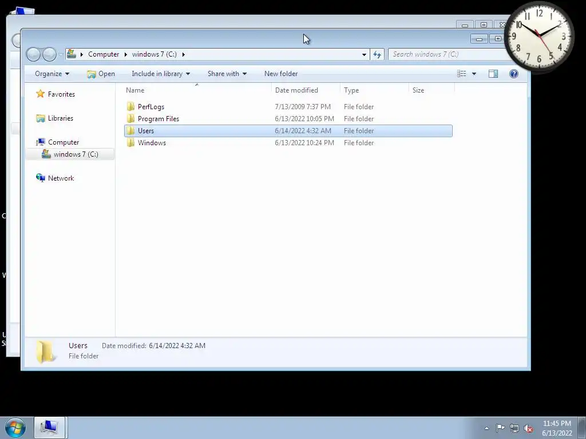Click the arrow after windows 7 (C:) breadcrumb
Screen dimensions: 586x439
click(x=184, y=54)
